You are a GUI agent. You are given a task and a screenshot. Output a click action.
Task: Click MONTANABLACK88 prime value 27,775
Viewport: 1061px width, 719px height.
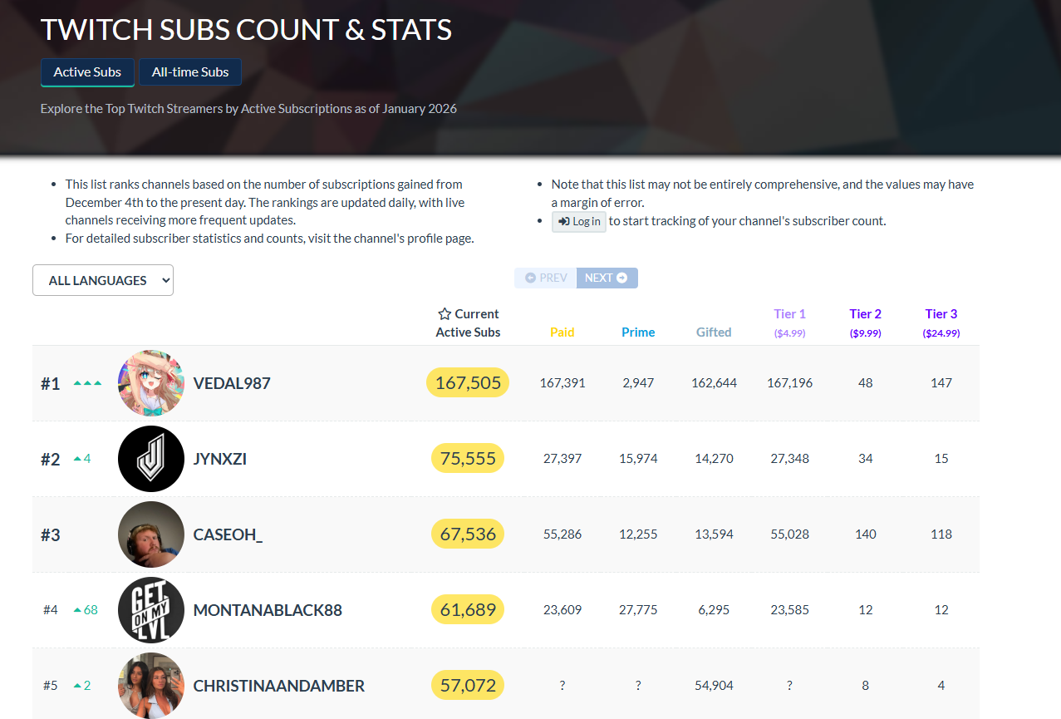click(638, 610)
